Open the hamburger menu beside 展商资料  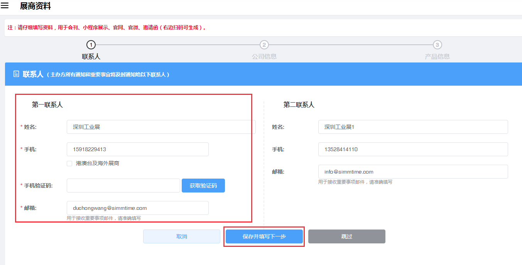point(5,6)
